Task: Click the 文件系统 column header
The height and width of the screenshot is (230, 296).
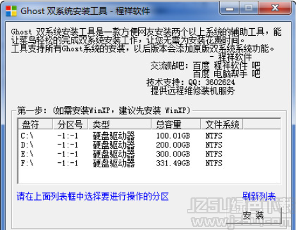Action: tap(222, 124)
